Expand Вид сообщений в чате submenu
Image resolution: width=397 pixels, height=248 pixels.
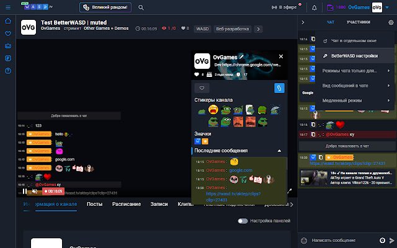[355, 86]
